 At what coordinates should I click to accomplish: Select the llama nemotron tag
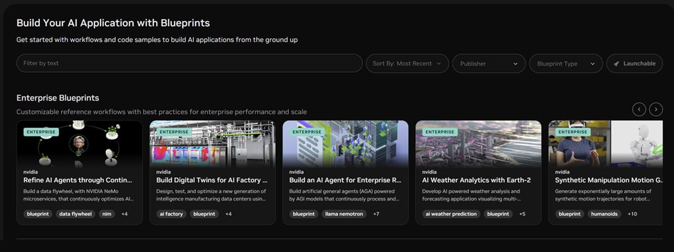tap(344, 214)
